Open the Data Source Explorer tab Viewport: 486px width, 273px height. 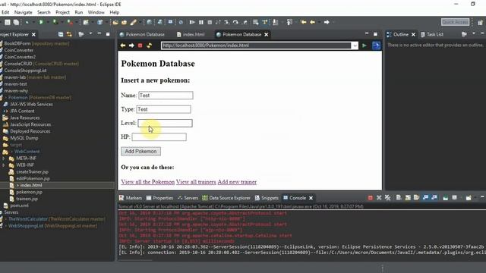click(x=226, y=198)
